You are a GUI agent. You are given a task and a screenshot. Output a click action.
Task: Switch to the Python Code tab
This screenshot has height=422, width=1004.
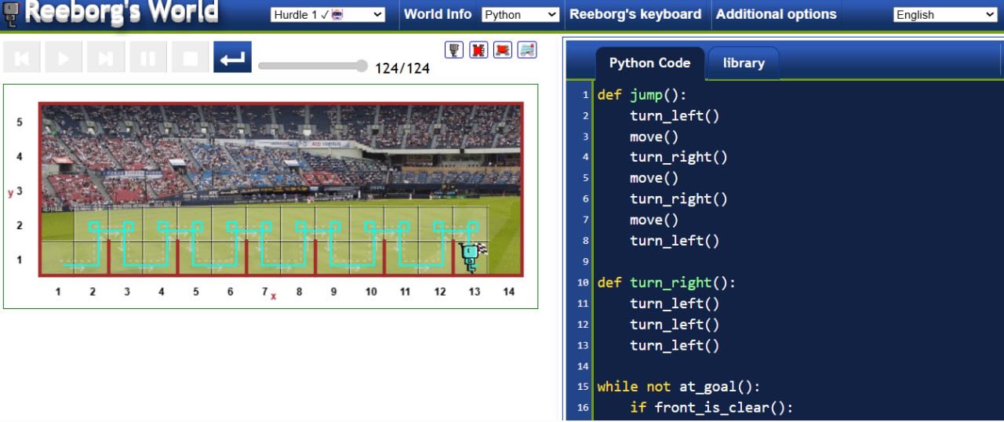649,64
